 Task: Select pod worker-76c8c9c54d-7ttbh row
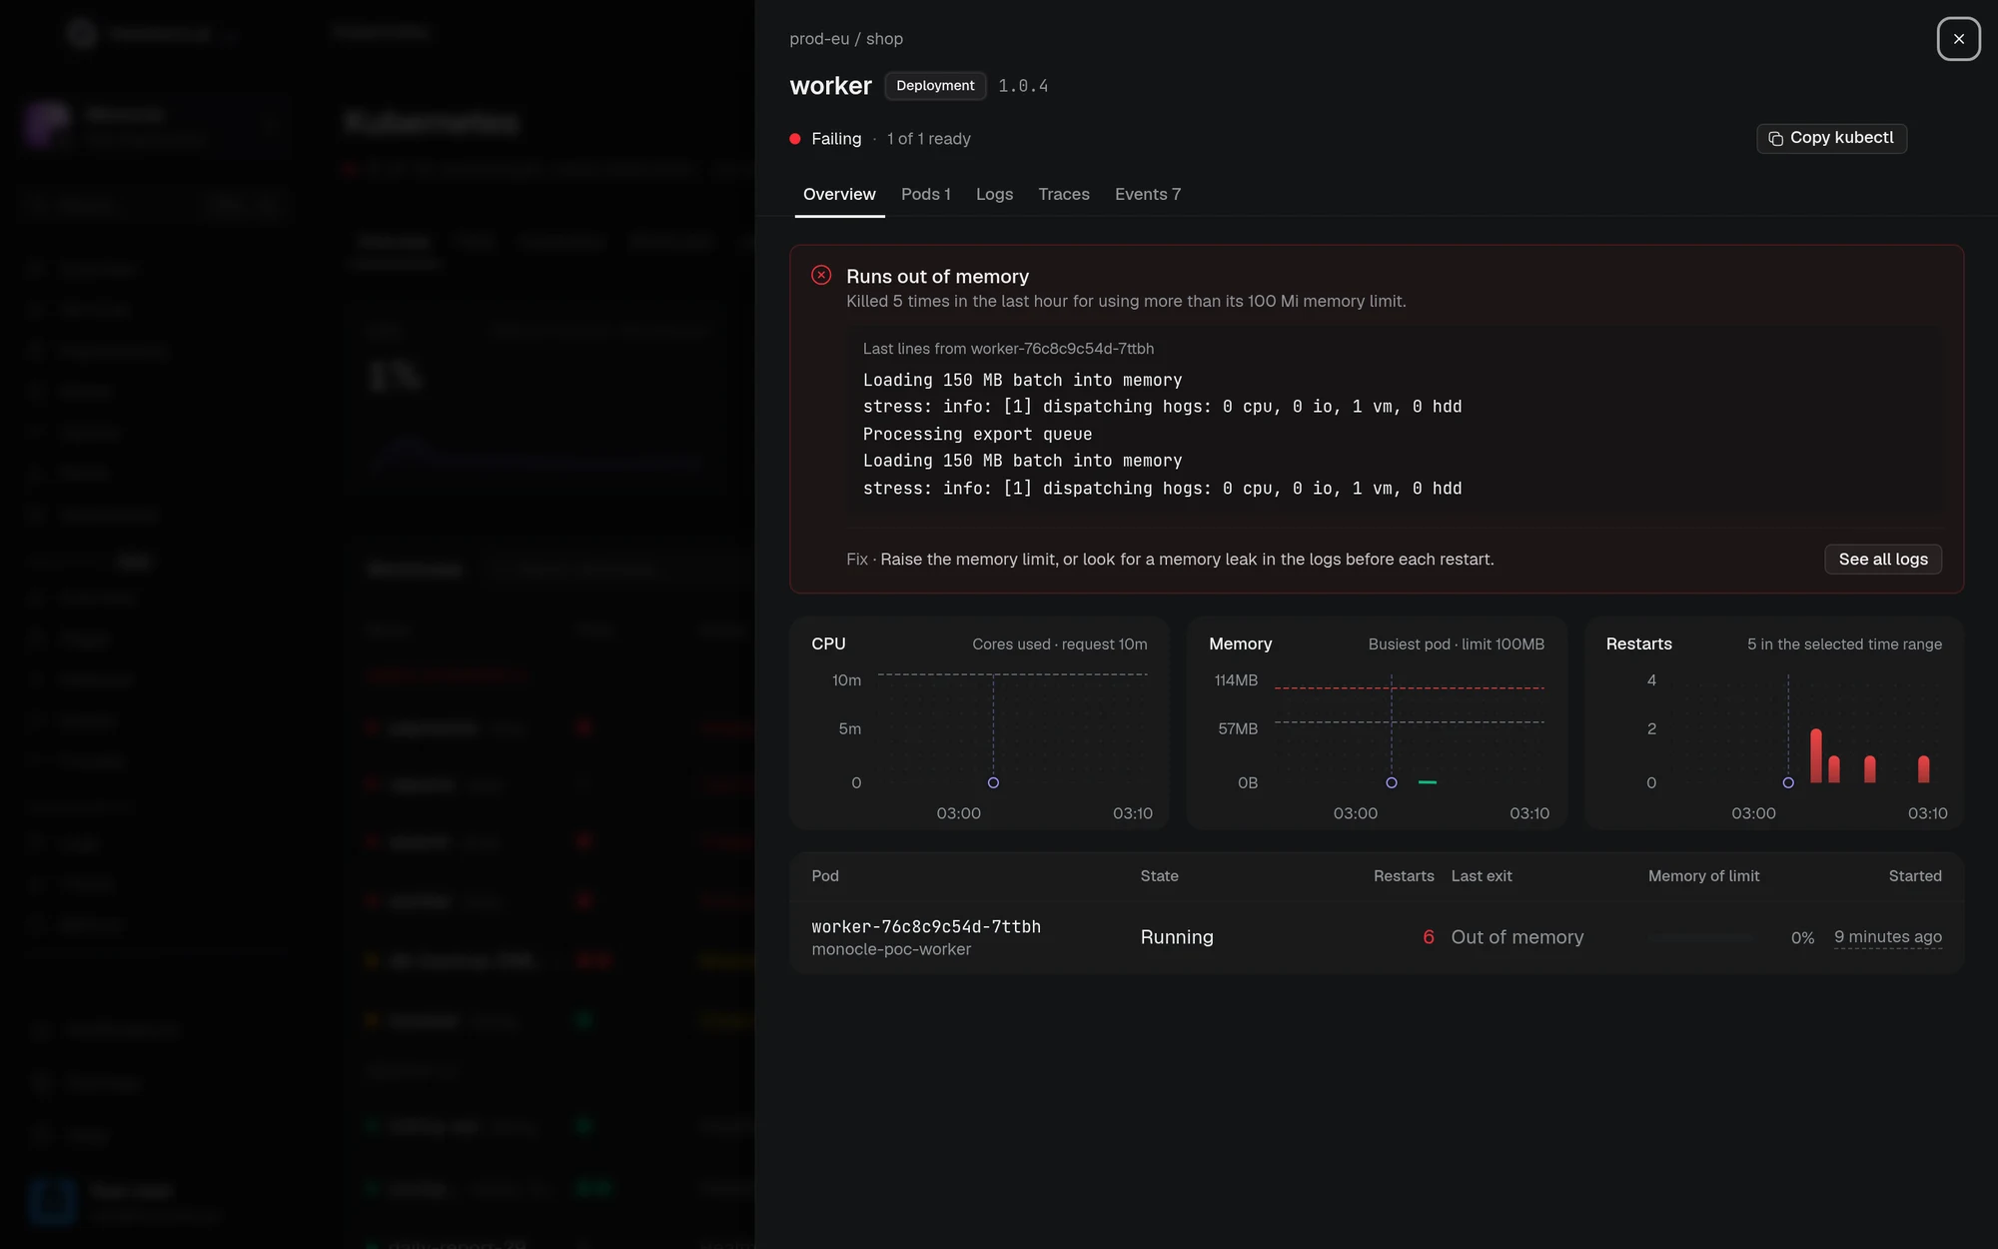(1377, 937)
